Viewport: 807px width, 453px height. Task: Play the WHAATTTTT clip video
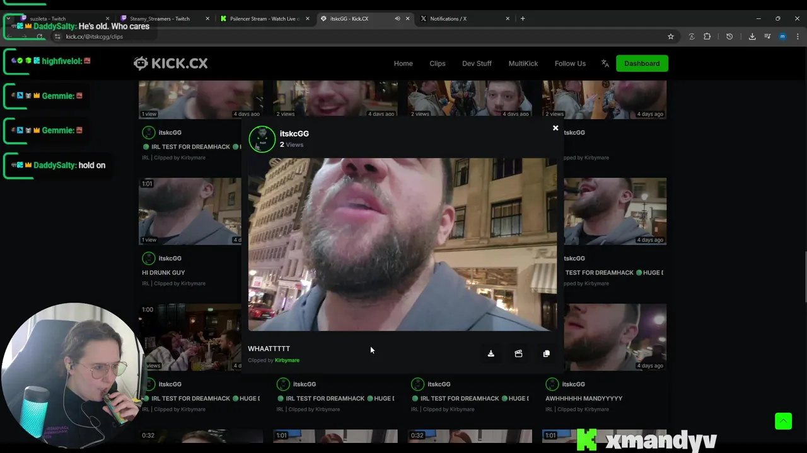click(402, 244)
